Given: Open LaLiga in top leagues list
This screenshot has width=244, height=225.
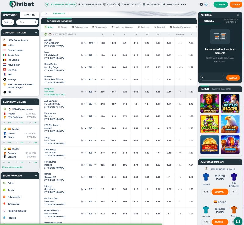Looking at the screenshot, I should pyautogui.click(x=11, y=45).
